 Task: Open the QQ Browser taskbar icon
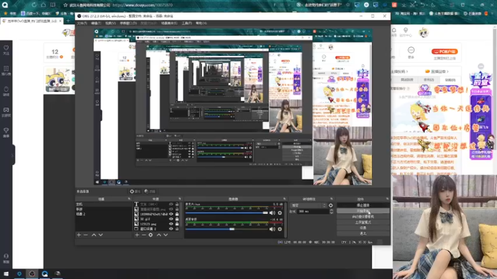coord(45,274)
